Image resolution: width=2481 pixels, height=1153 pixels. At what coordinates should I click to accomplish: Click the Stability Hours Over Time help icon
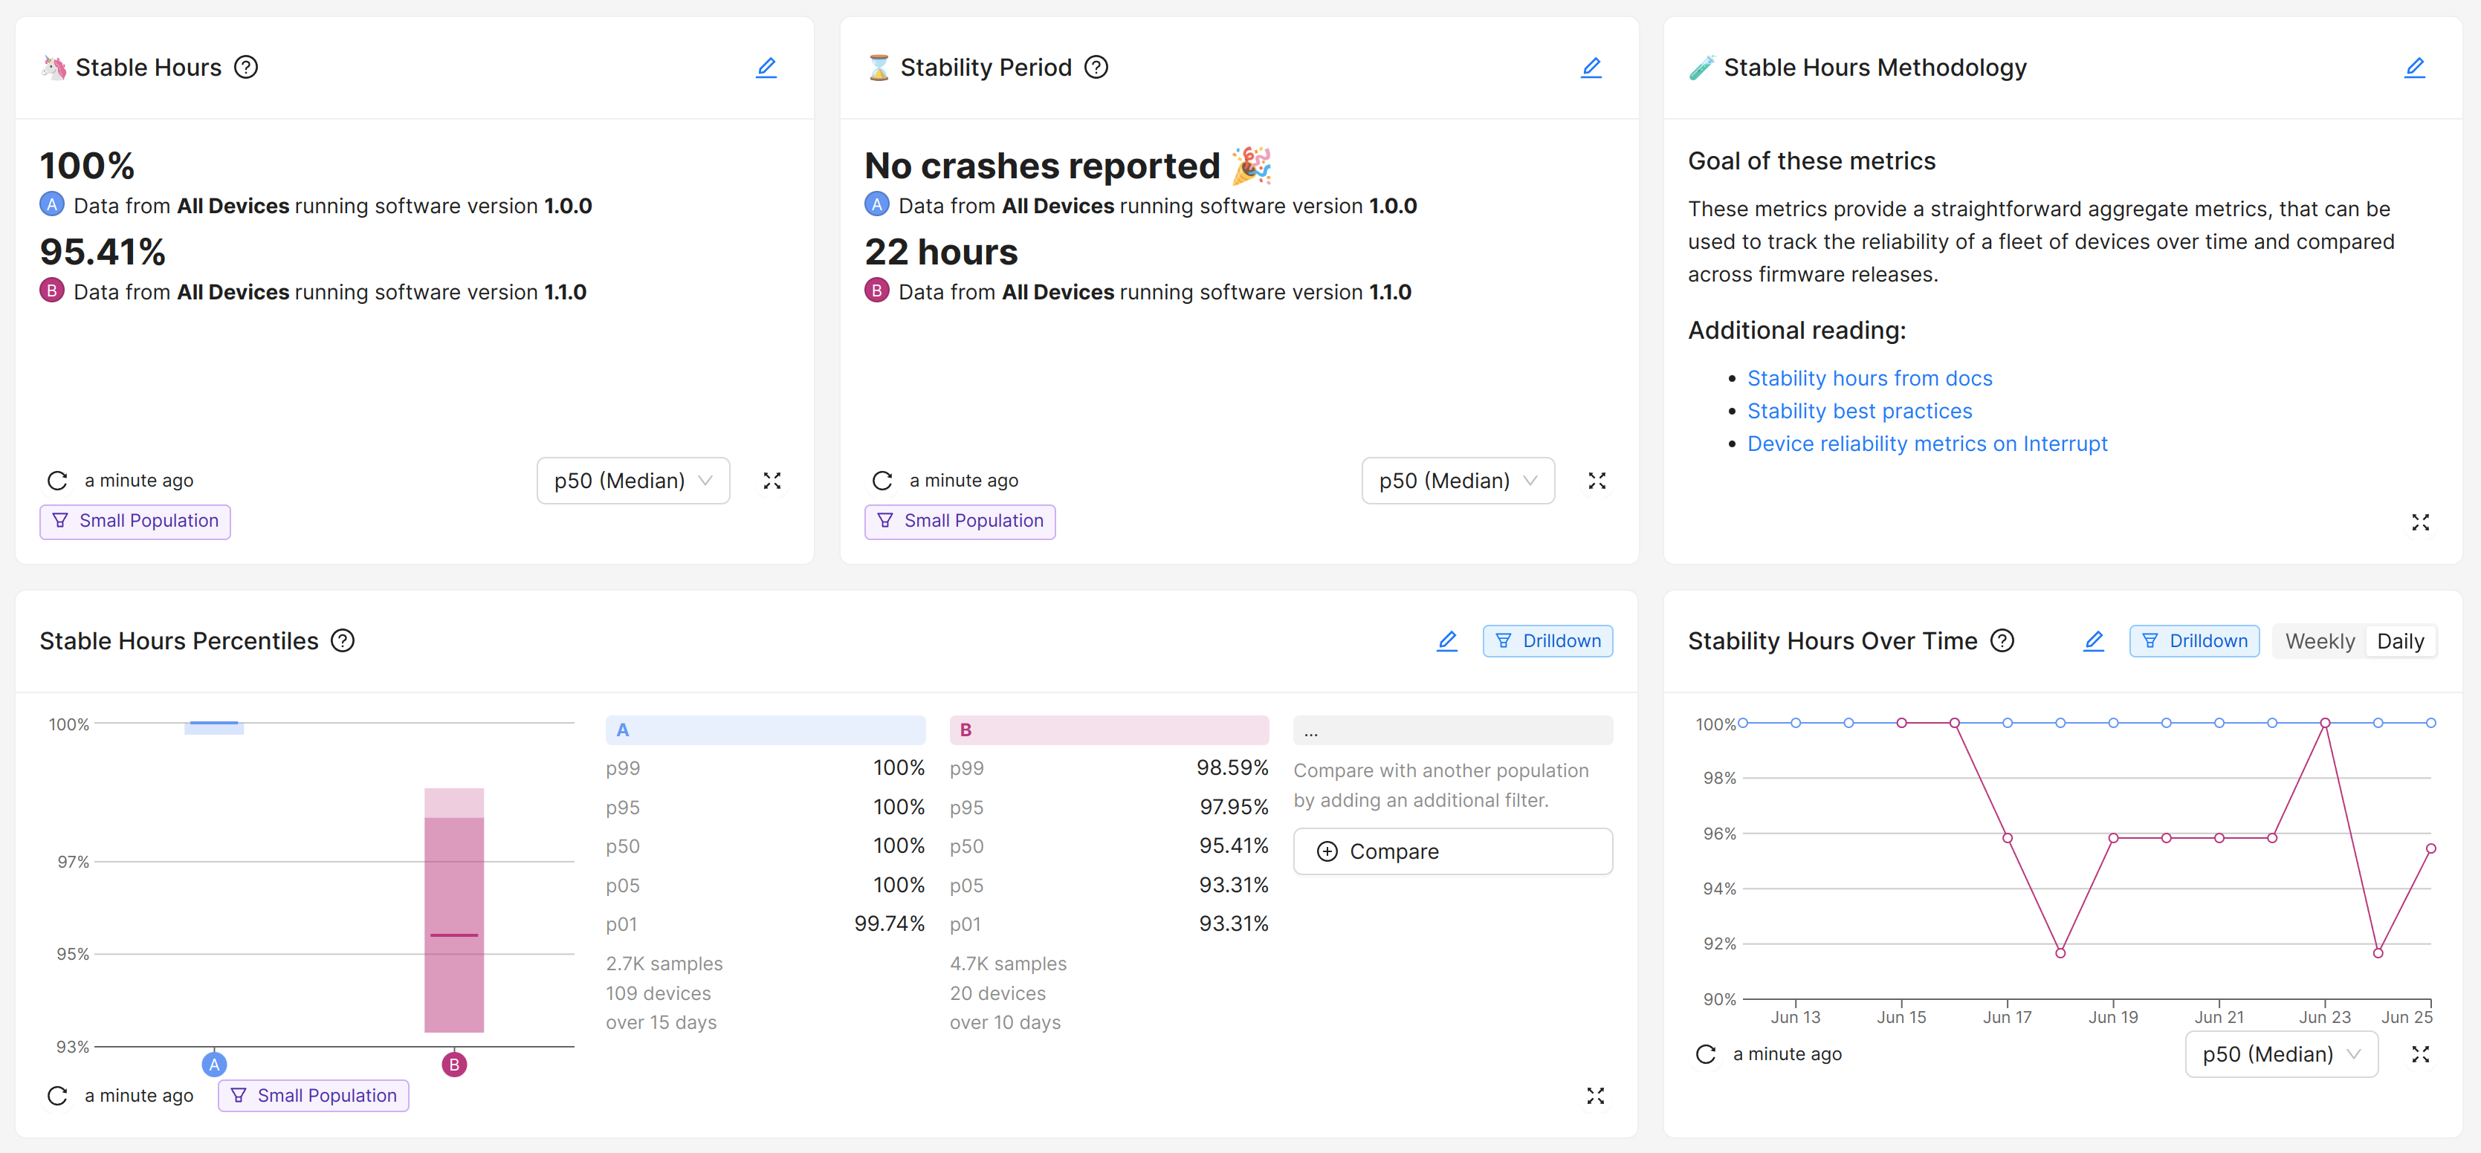(x=2002, y=641)
